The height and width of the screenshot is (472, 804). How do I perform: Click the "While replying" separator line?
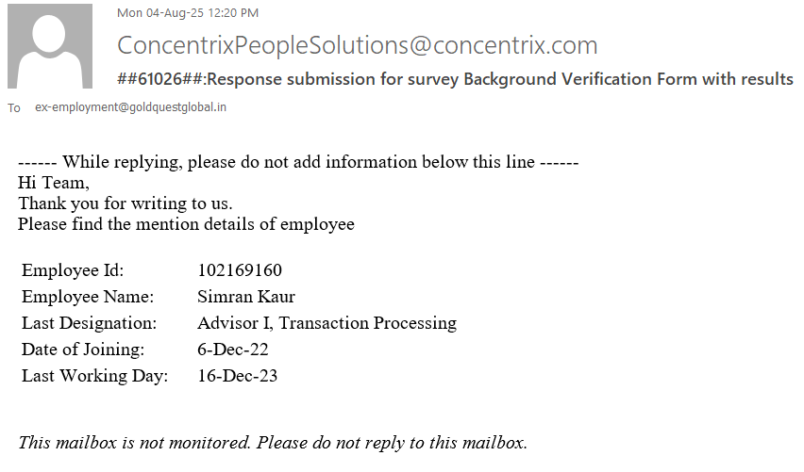(297, 162)
